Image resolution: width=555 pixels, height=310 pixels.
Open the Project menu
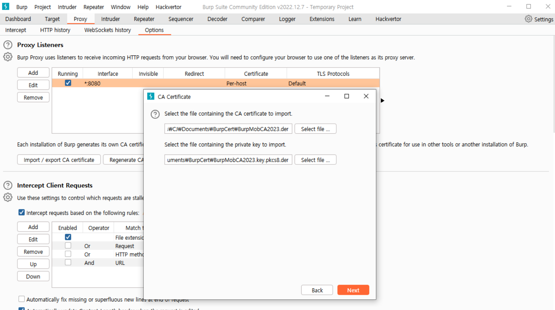(42, 7)
